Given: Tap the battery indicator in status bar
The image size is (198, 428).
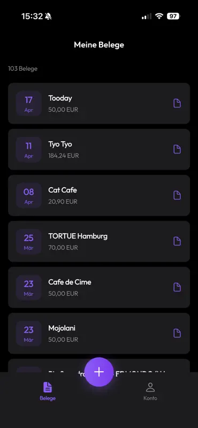Looking at the screenshot, I should (x=173, y=16).
